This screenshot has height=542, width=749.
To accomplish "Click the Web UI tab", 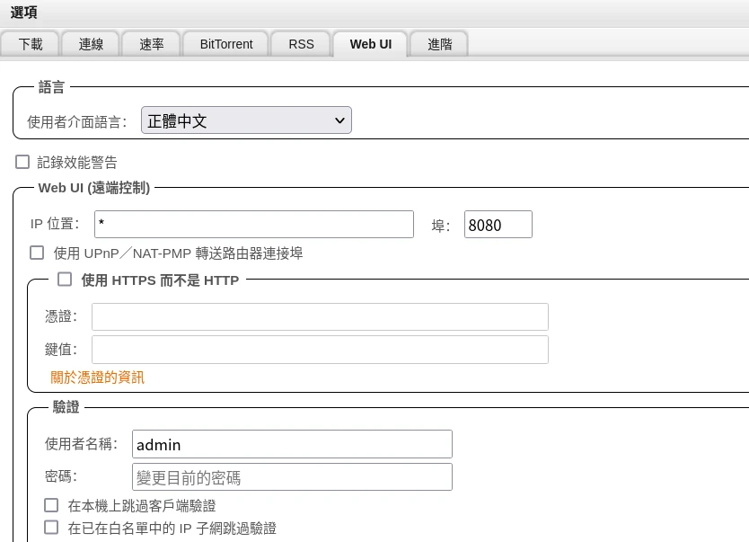I will (x=369, y=44).
